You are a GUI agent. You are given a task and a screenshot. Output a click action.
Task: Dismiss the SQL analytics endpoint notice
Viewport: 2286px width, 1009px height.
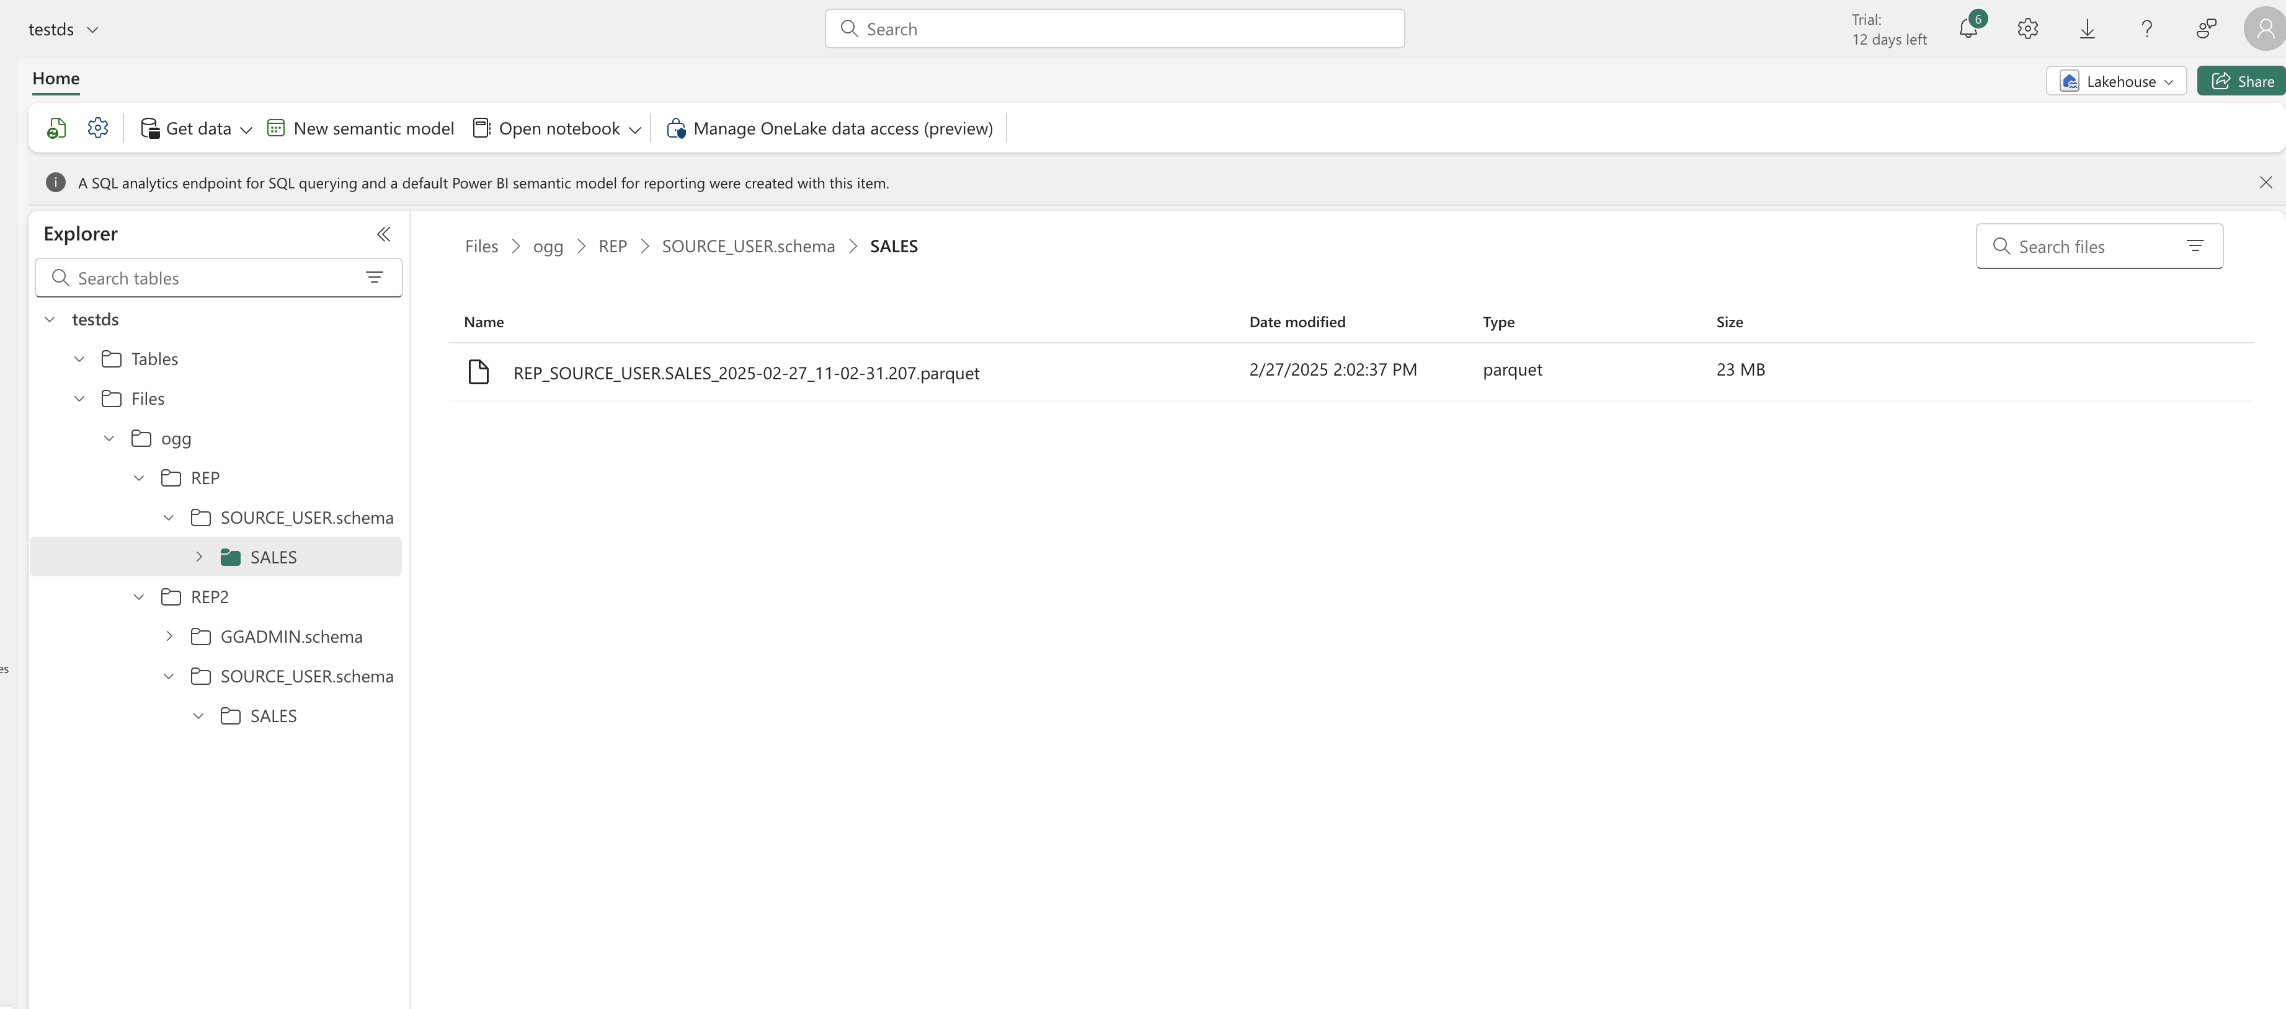click(2266, 183)
